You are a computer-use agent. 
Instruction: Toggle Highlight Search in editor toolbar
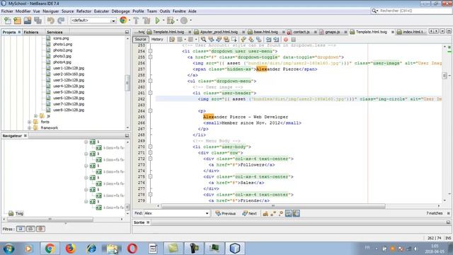(x=226, y=40)
